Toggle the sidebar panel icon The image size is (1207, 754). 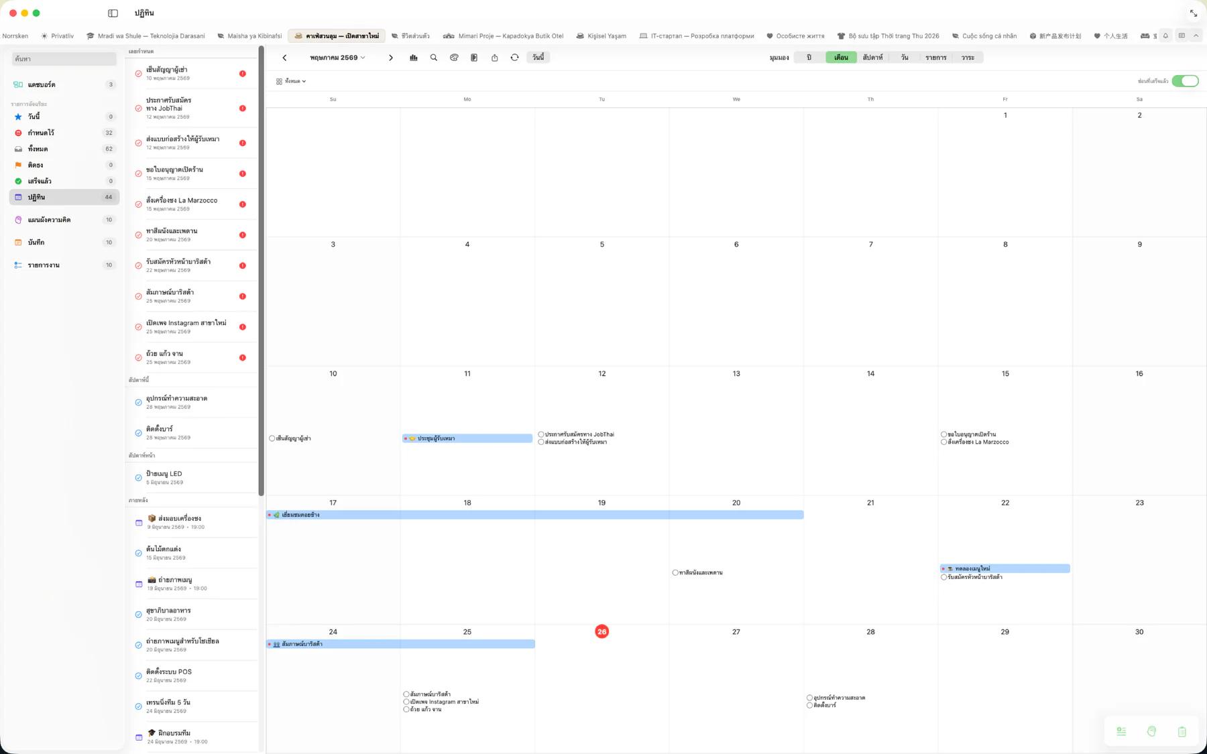pos(113,13)
